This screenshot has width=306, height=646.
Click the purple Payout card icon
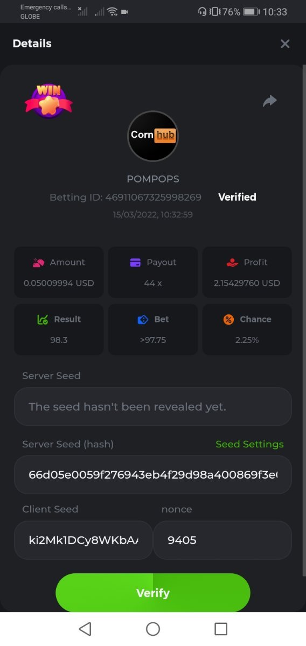(x=135, y=263)
